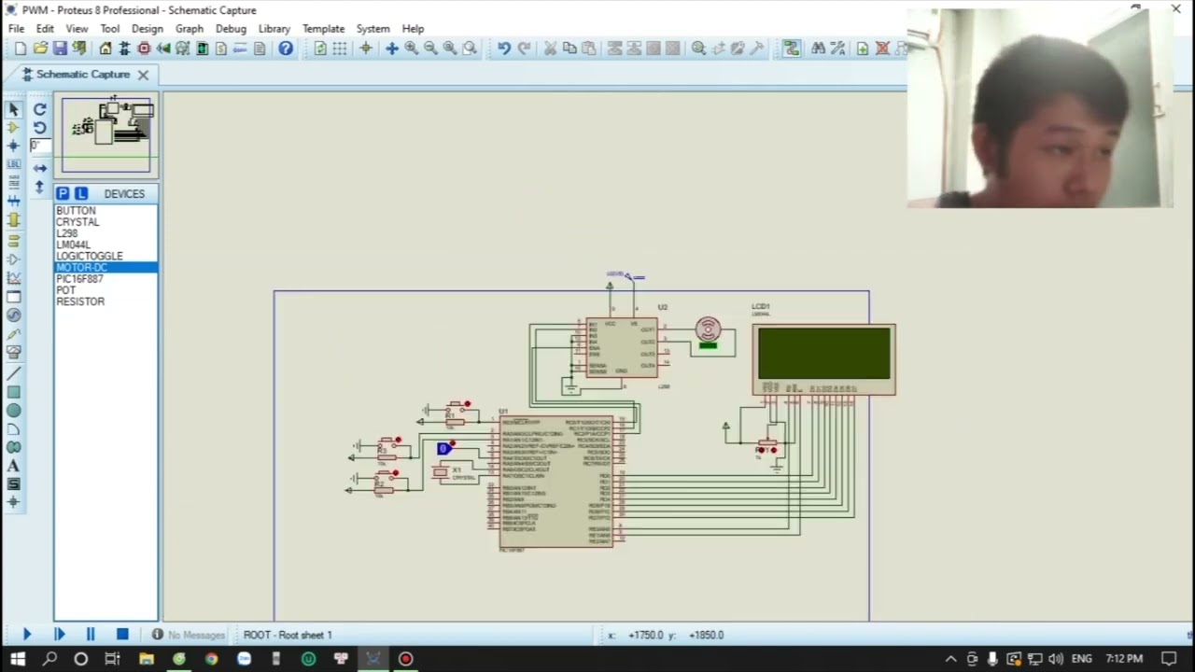Viewport: 1195px width, 672px height.
Task: Add new root sheet icon
Action: [863, 49]
